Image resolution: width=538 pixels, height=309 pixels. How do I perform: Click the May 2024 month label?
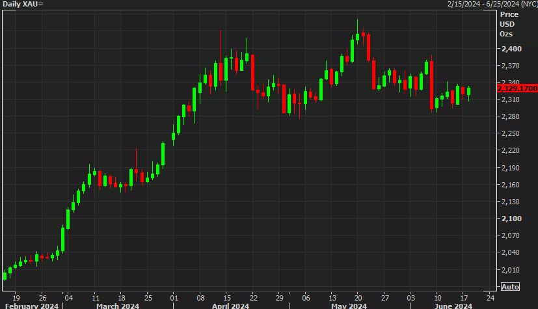click(x=349, y=306)
